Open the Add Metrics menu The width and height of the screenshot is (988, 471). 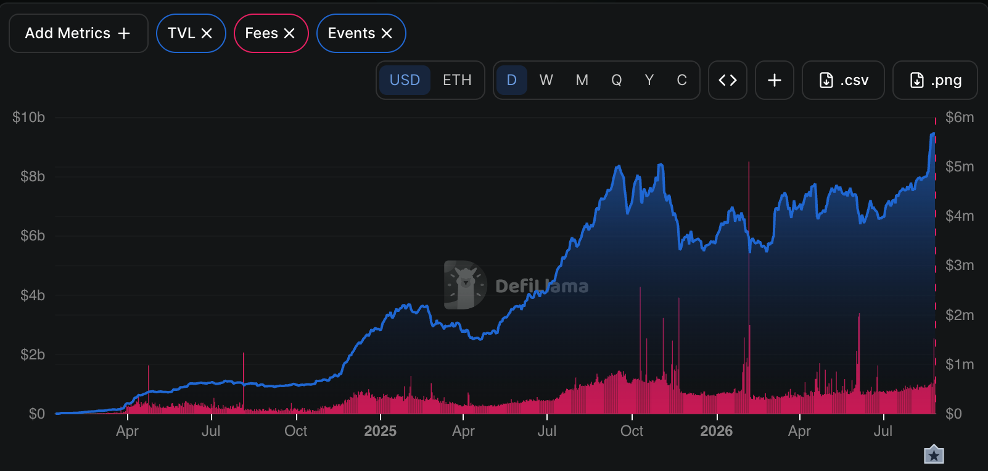(x=78, y=33)
